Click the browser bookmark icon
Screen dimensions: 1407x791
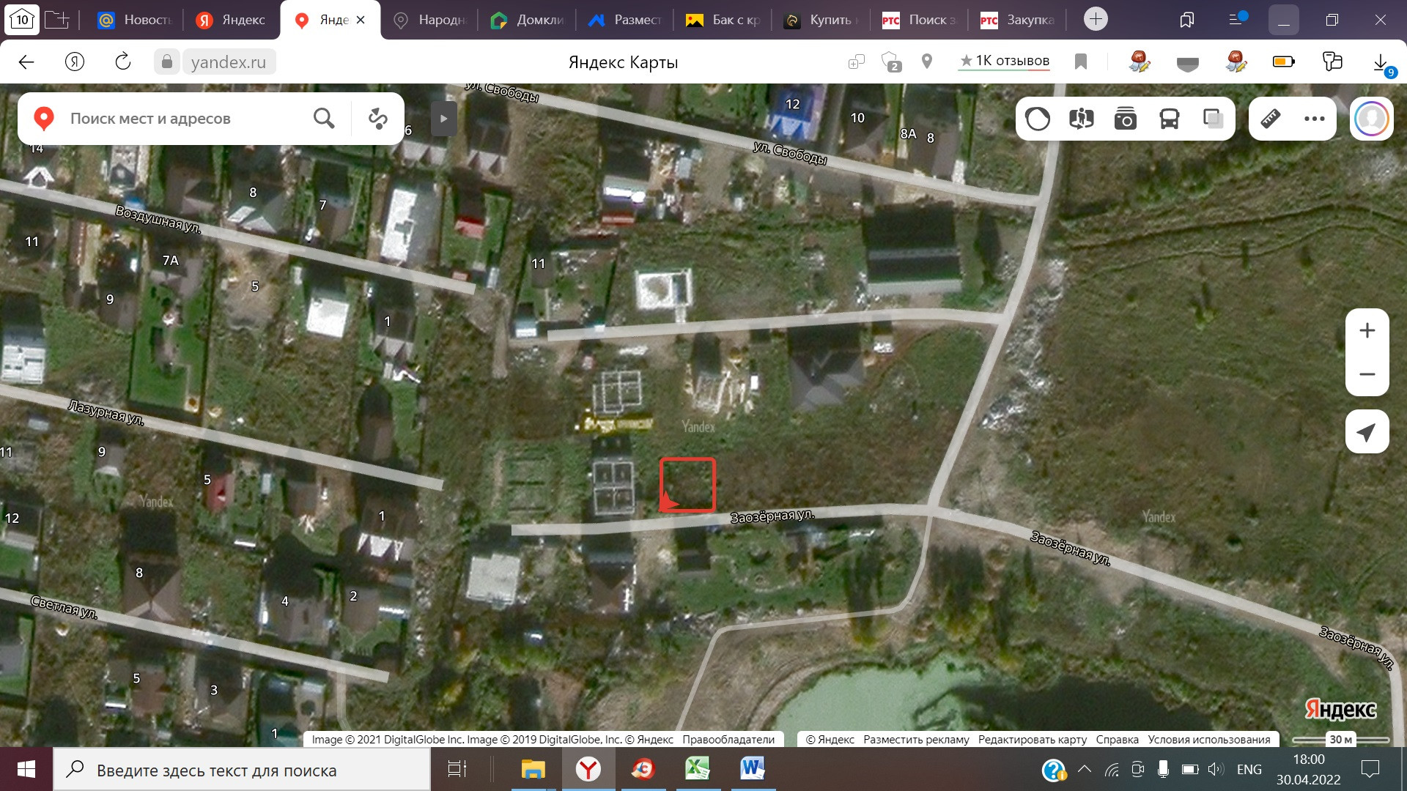1080,62
